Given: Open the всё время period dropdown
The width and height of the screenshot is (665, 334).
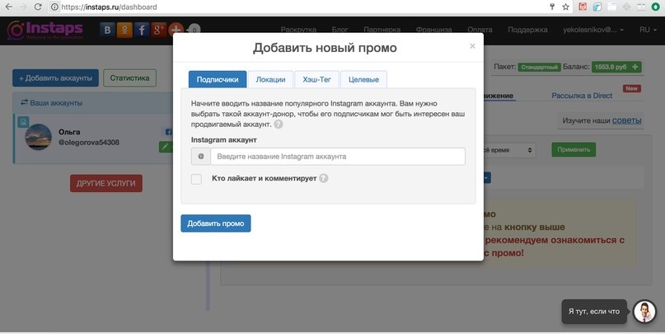Looking at the screenshot, I should 509,150.
